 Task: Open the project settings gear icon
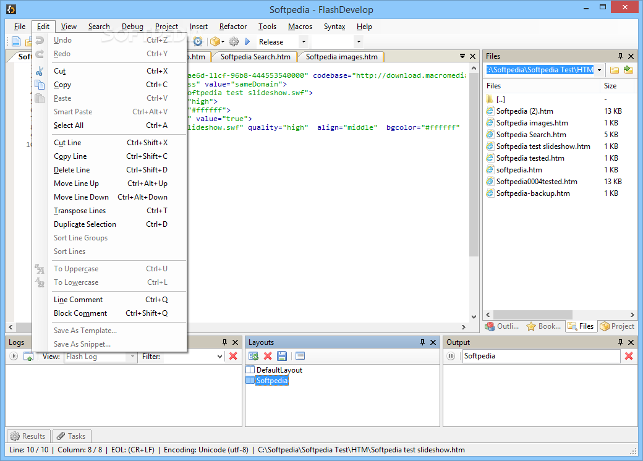234,41
